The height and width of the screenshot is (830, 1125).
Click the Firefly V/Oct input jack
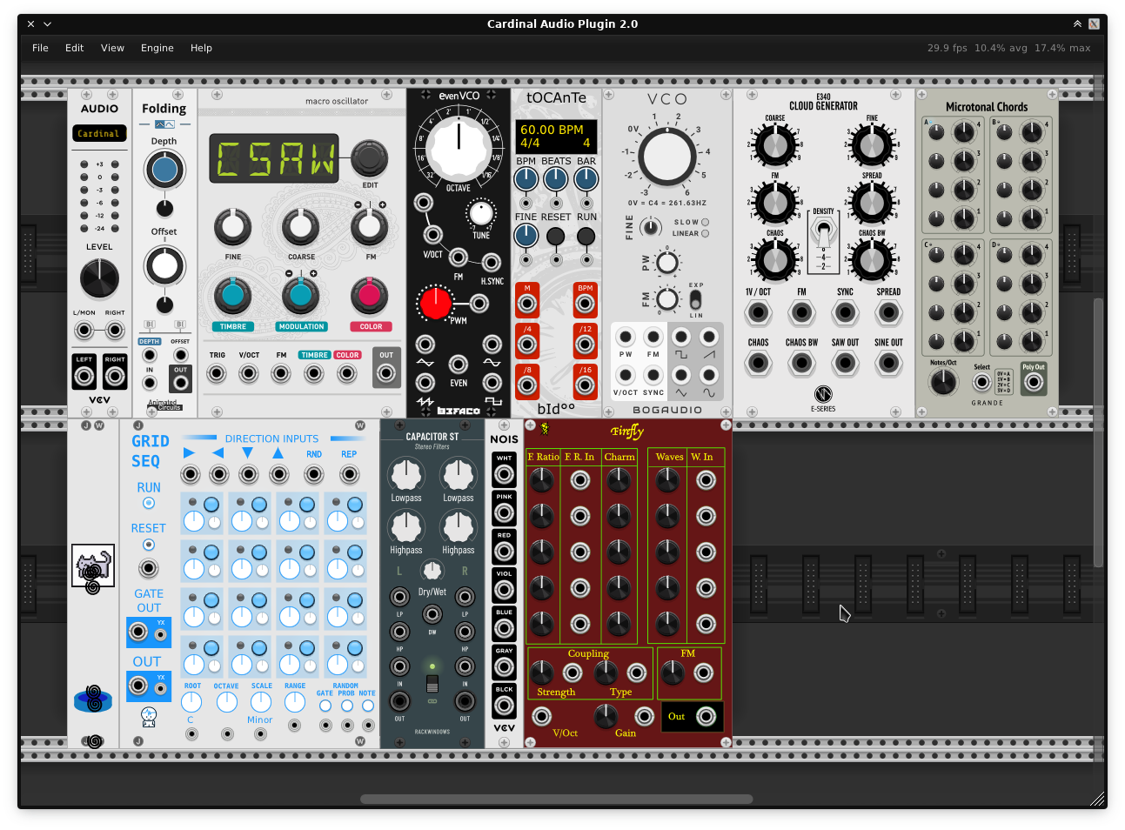pyautogui.click(x=541, y=716)
